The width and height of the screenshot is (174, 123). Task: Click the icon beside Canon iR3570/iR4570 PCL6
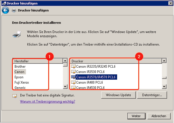tap(73, 77)
